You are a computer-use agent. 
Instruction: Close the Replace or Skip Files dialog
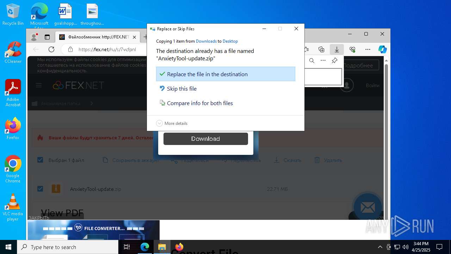pyautogui.click(x=296, y=29)
